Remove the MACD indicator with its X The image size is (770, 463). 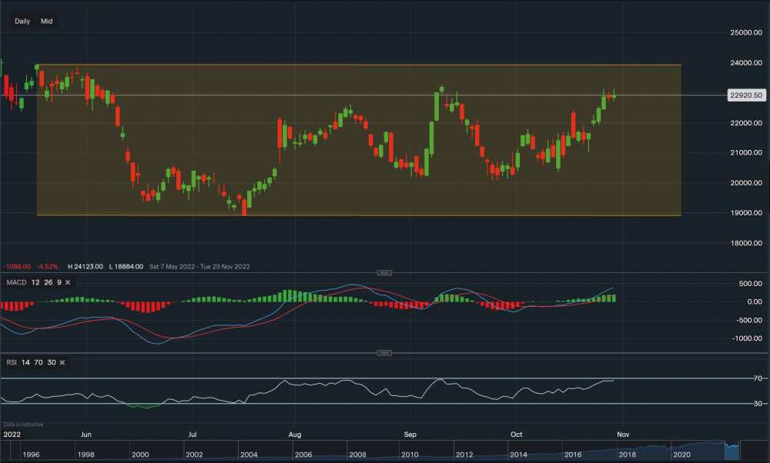pyautogui.click(x=68, y=283)
